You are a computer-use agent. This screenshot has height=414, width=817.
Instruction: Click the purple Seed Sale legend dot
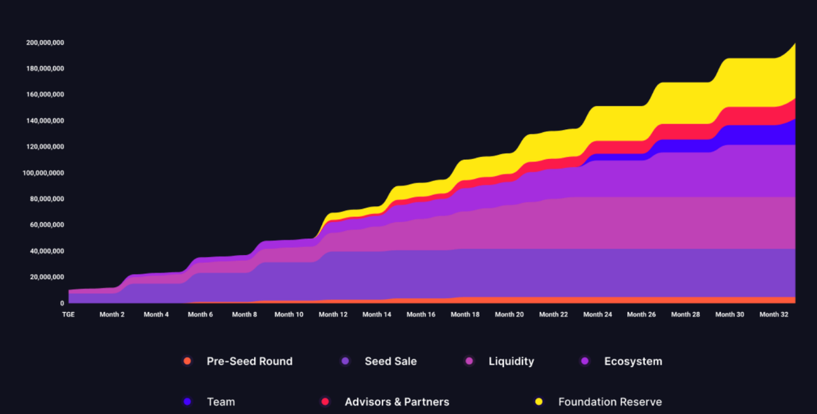click(x=347, y=361)
